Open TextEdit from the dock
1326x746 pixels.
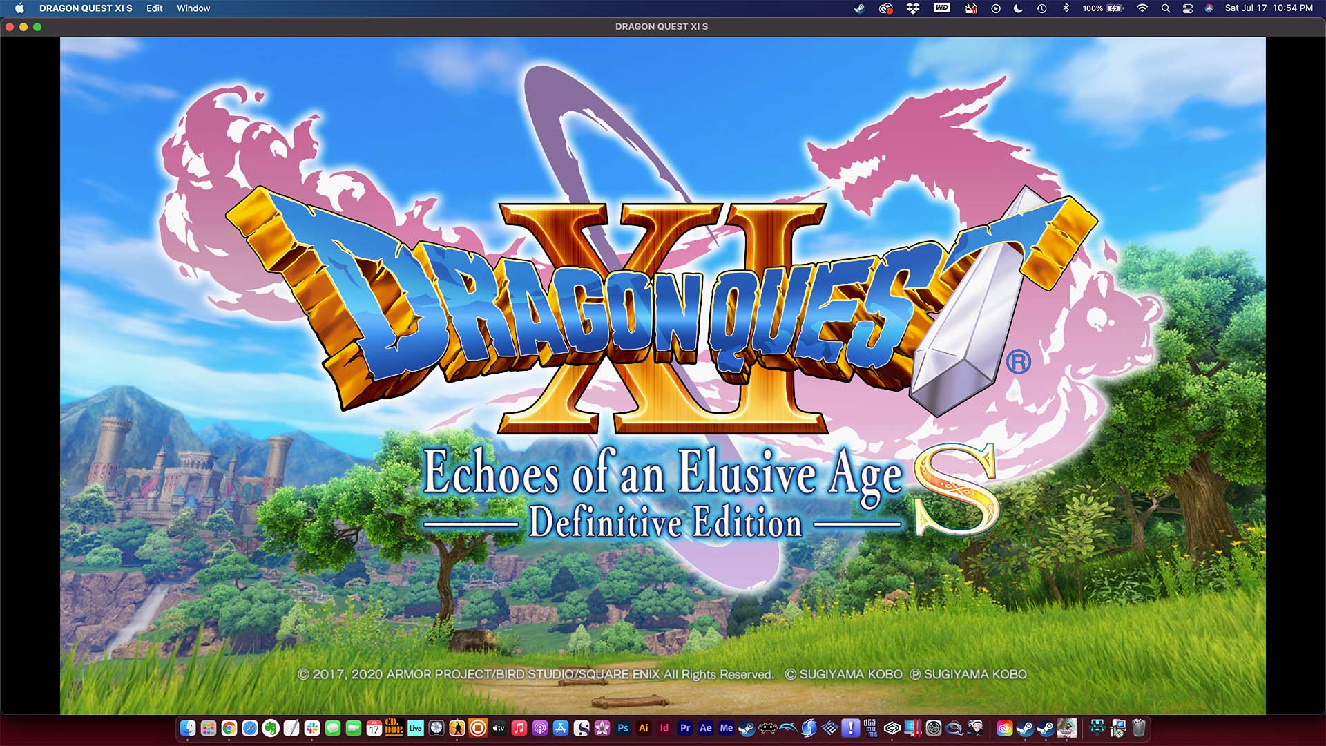coord(291,728)
